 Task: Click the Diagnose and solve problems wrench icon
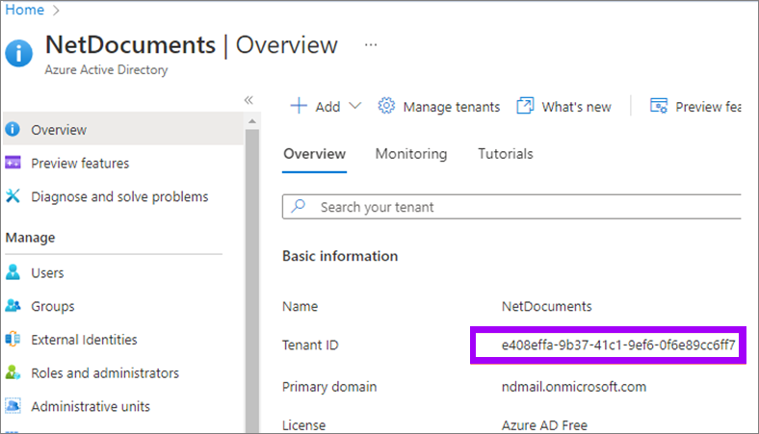[13, 196]
